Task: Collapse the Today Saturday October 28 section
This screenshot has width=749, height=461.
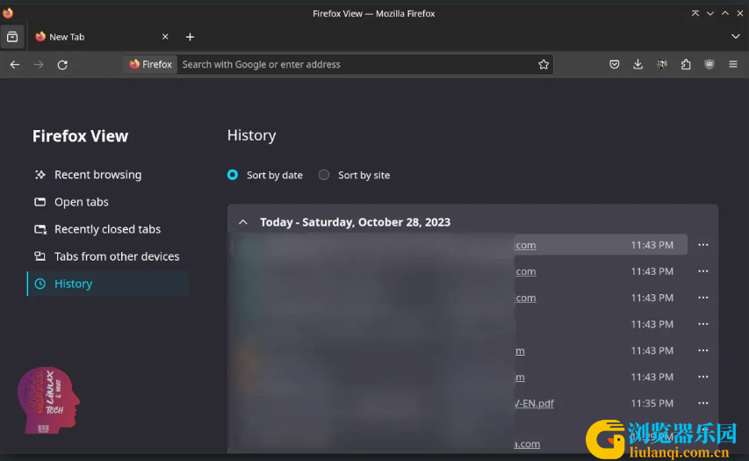Action: click(x=243, y=222)
